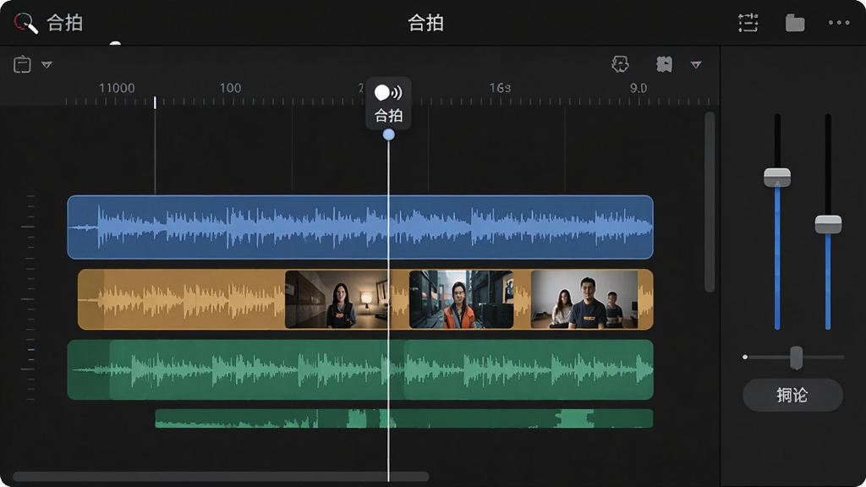
Task: Click the horizontal pan slider knob
Action: click(x=796, y=358)
